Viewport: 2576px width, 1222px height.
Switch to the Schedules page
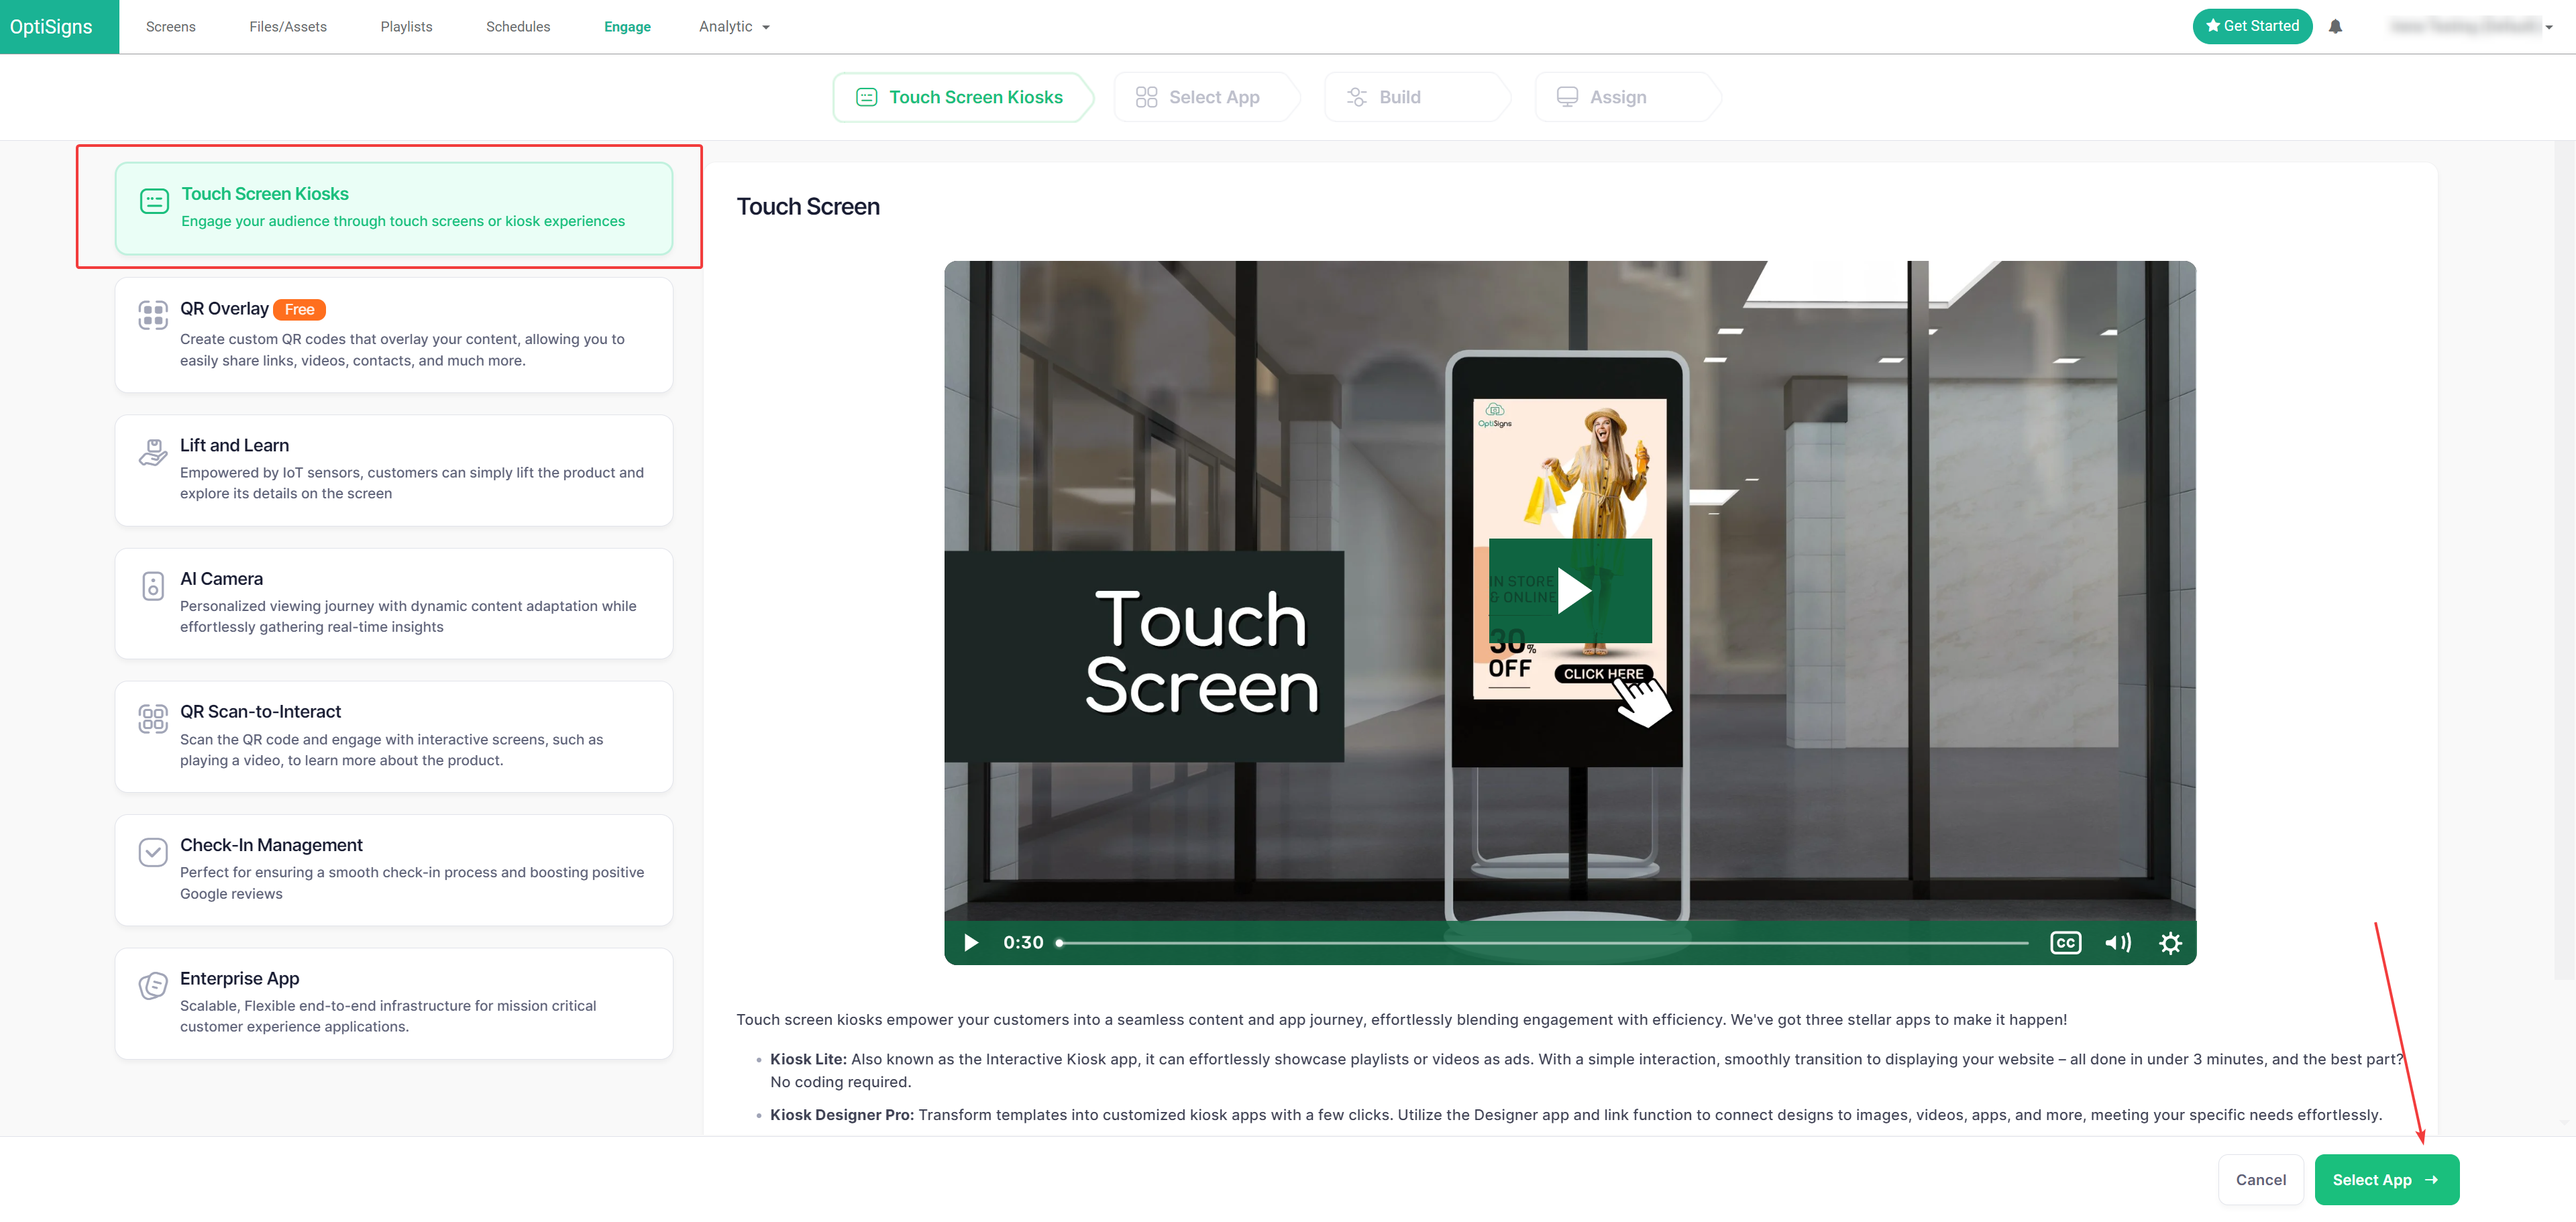point(517,27)
